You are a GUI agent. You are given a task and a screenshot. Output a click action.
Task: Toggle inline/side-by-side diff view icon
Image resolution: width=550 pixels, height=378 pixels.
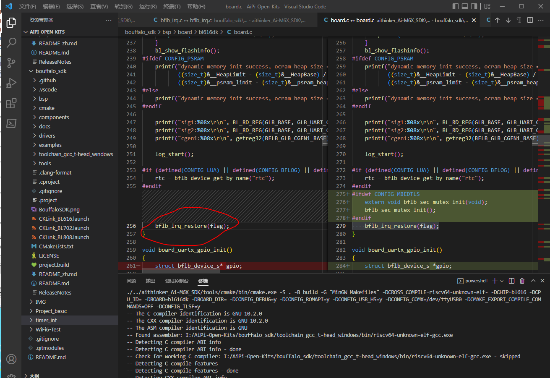click(530, 20)
